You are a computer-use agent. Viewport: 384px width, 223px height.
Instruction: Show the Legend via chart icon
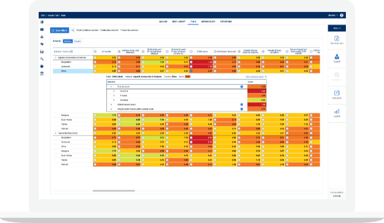click(337, 111)
